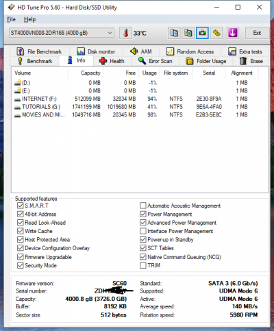Open the ST4000VN008 drive selection dropdown

tap(62, 33)
